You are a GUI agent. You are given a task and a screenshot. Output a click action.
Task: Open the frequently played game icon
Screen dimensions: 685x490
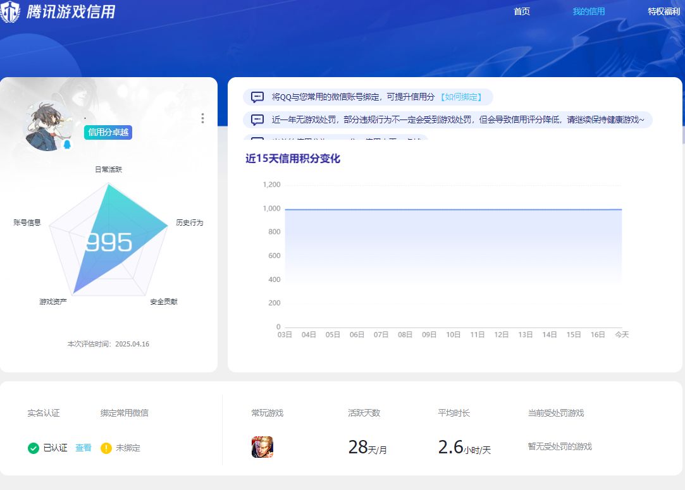coord(262,447)
